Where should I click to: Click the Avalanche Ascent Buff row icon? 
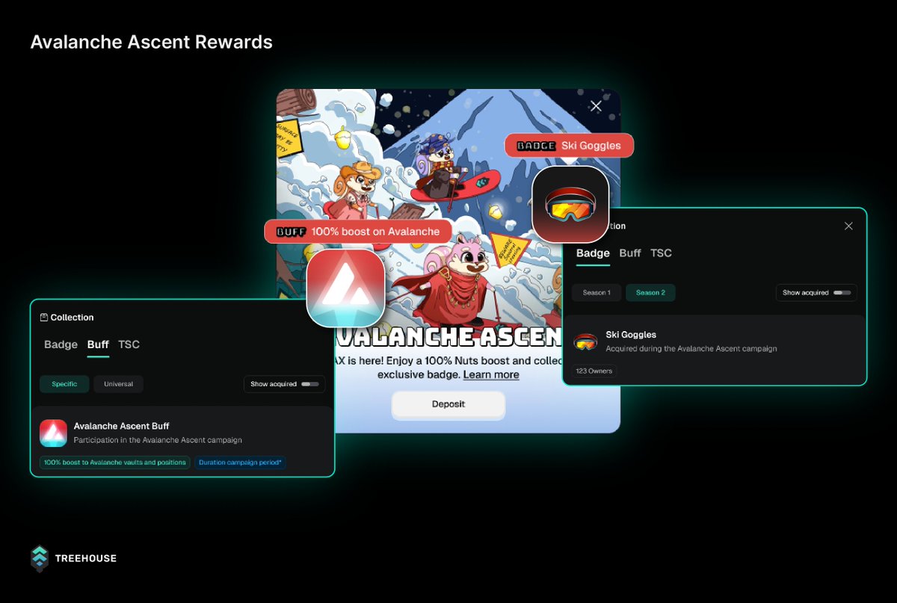point(54,433)
